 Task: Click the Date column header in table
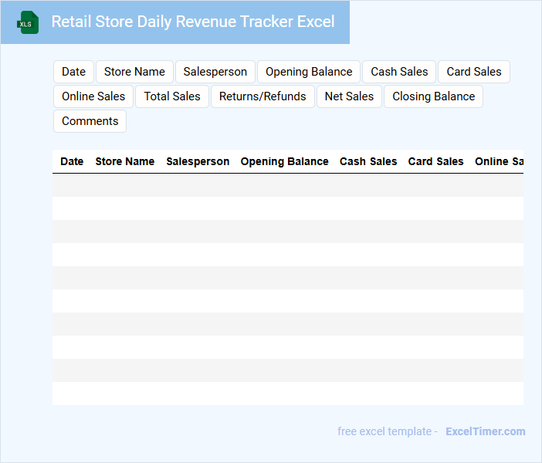[72, 161]
